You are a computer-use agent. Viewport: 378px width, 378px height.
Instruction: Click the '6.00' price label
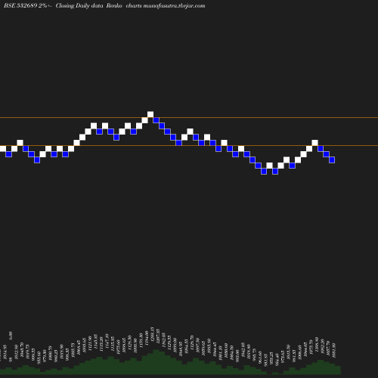11,336
